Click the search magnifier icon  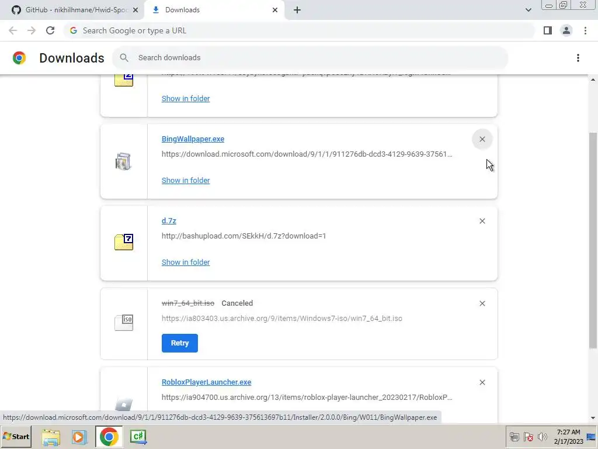coord(124,58)
